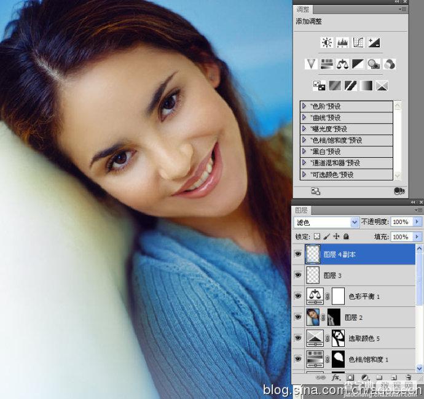The image size is (424, 399).
Task: Add a Threshold adjustment
Action: (x=350, y=86)
